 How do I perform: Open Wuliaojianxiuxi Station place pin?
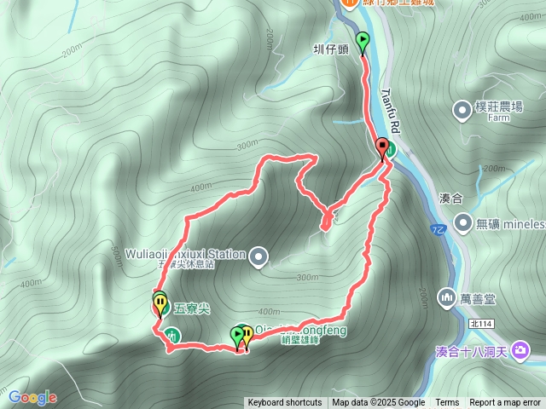[258, 257]
